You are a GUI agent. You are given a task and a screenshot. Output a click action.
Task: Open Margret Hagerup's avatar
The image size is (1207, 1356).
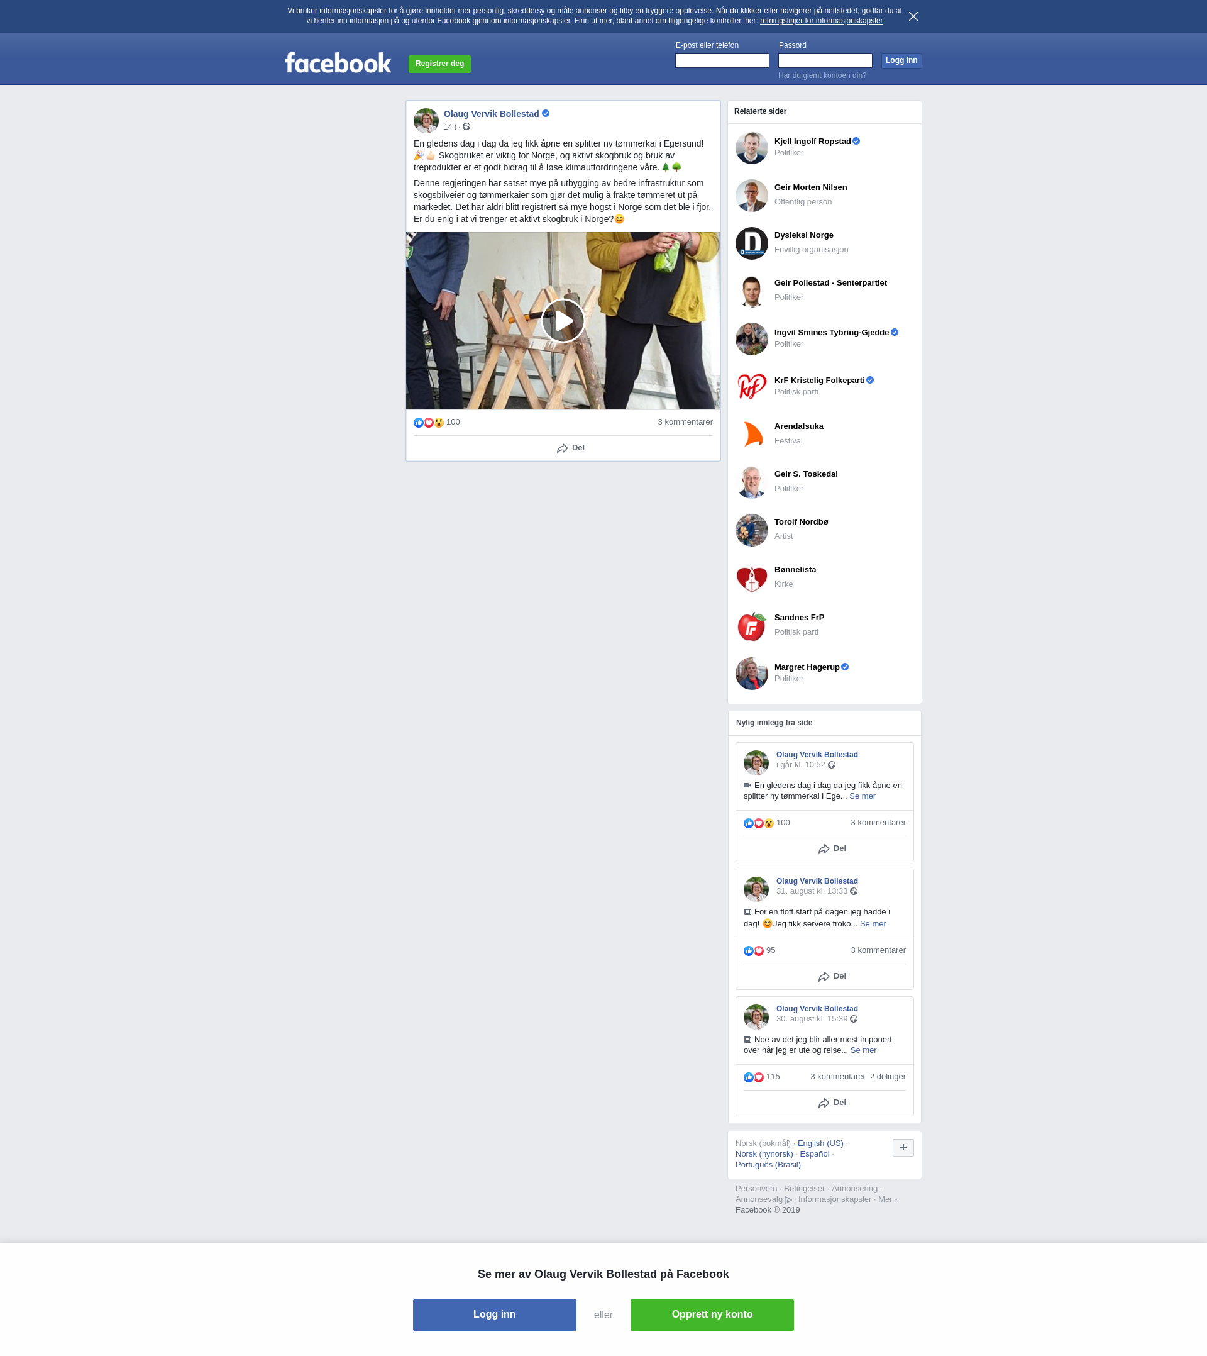(751, 674)
